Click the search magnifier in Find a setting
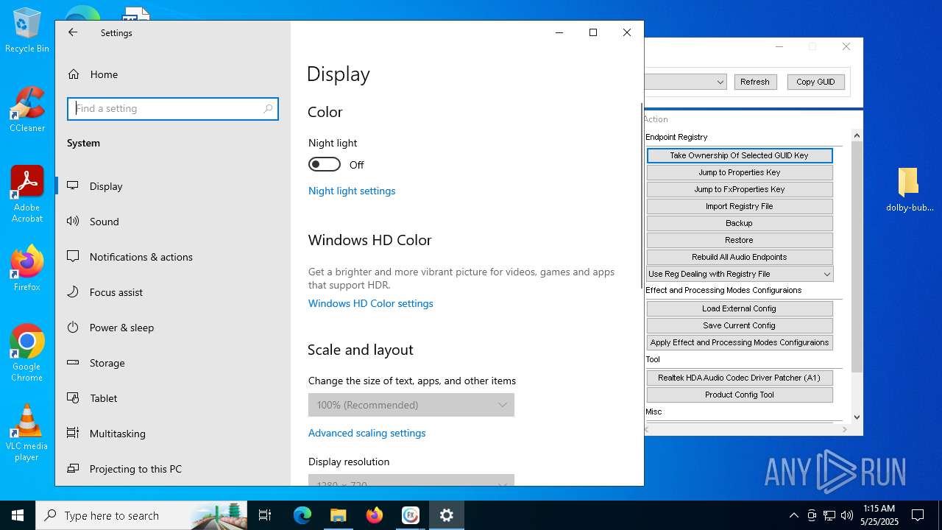 (x=268, y=108)
